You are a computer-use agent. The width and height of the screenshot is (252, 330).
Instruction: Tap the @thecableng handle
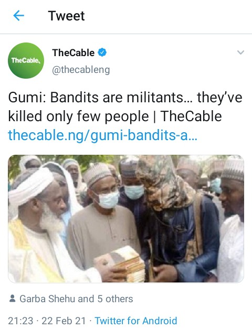point(81,70)
